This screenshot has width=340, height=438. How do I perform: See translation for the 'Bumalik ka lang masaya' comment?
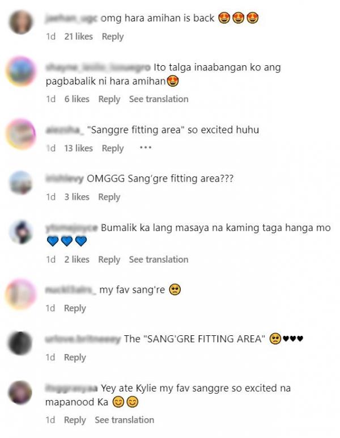click(x=159, y=259)
